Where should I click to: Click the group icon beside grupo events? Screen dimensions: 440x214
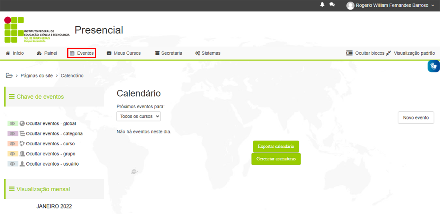(x=22, y=154)
